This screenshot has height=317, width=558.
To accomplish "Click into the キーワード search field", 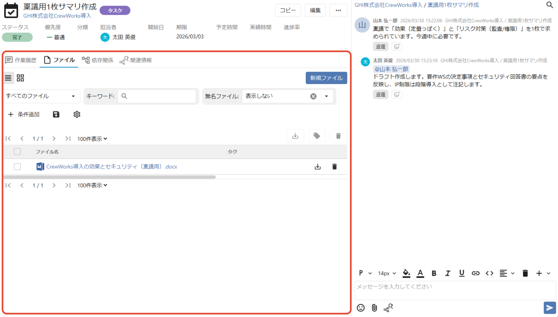I will (157, 96).
